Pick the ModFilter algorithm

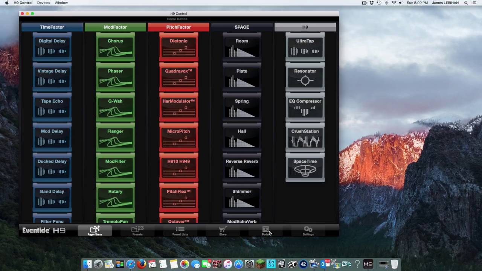point(115,167)
